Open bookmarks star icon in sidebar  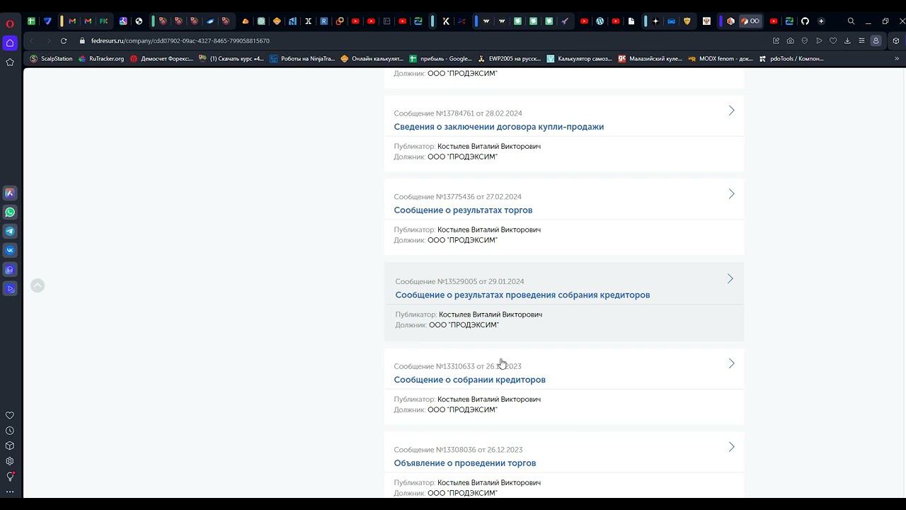coord(10,62)
